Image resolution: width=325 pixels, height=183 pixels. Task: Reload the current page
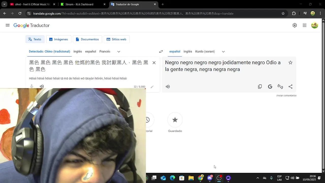tap(20, 13)
